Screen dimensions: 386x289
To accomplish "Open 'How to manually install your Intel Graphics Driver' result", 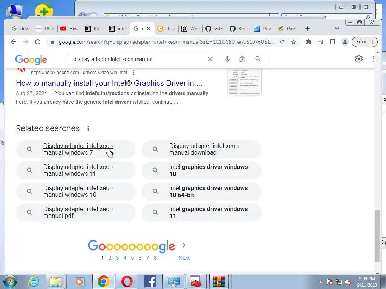I will [109, 83].
